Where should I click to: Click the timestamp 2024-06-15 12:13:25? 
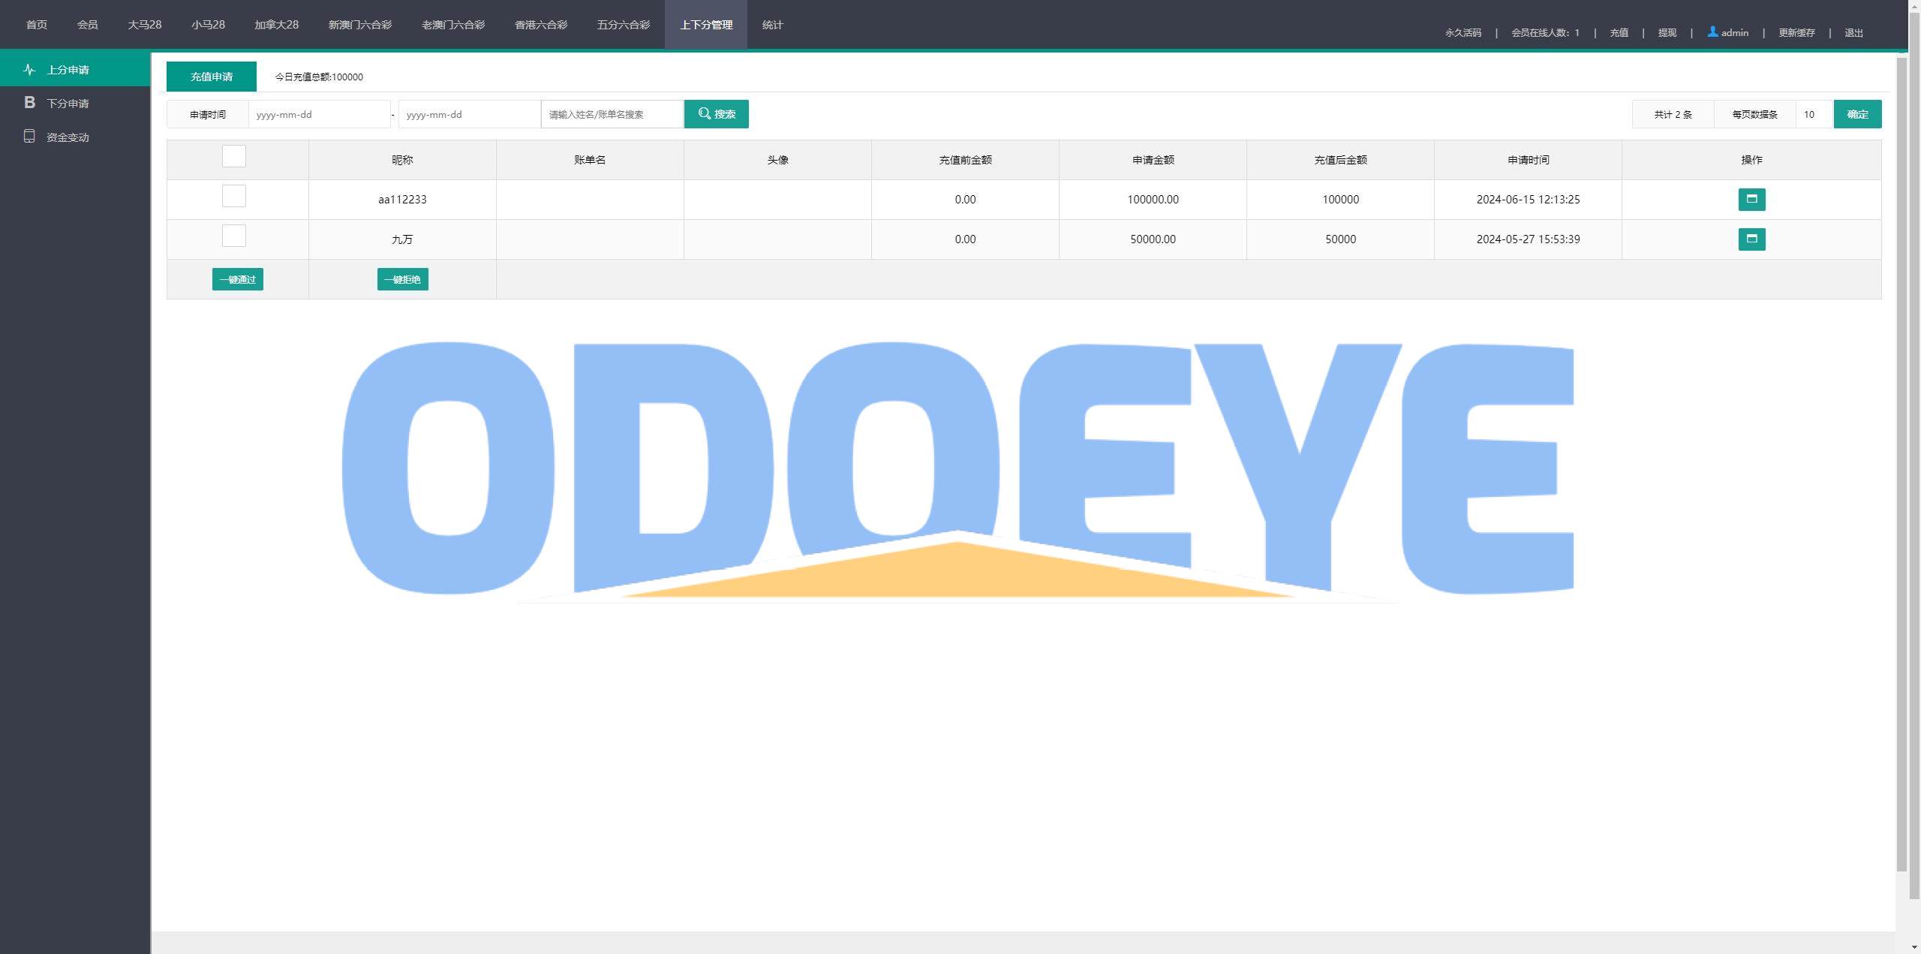[x=1529, y=200]
